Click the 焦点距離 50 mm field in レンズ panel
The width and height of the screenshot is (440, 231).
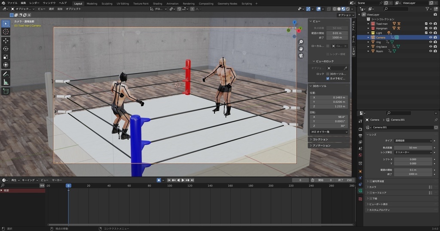413,147
